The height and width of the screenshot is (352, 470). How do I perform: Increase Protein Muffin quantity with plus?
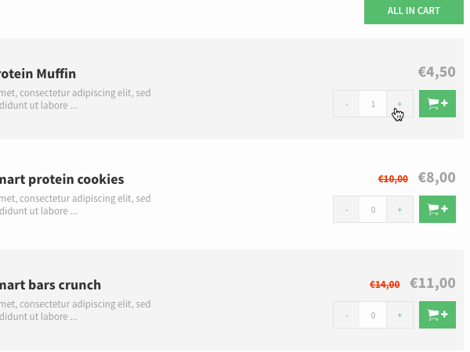click(x=399, y=104)
